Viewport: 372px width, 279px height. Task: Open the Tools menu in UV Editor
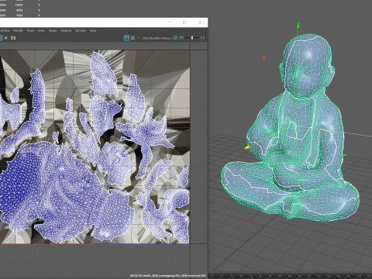pyautogui.click(x=30, y=30)
